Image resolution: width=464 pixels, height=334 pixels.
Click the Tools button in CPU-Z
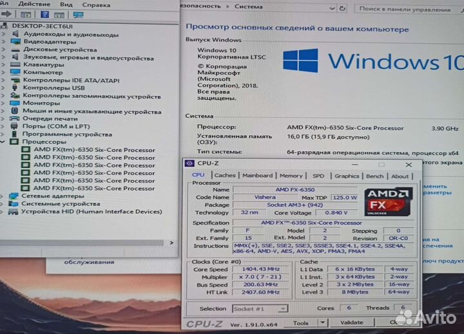tap(301, 323)
